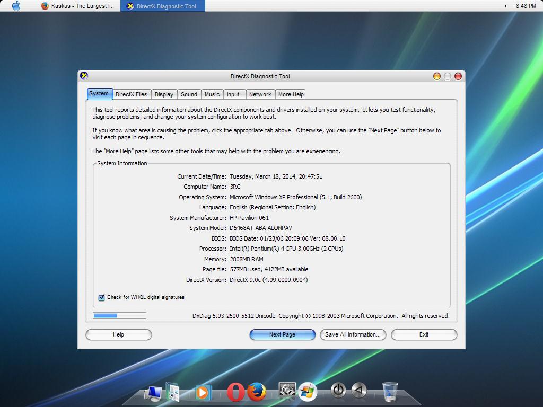Open the Display tab
Screen dimensions: 543x407
pos(164,94)
